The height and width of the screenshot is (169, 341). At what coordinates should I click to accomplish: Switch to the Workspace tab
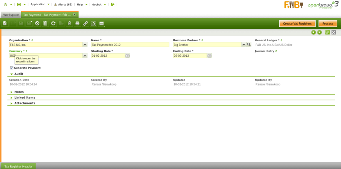(11, 15)
